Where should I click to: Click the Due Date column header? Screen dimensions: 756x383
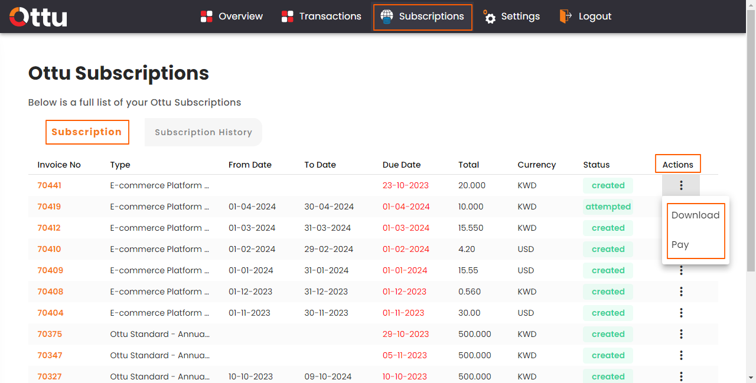[402, 165]
